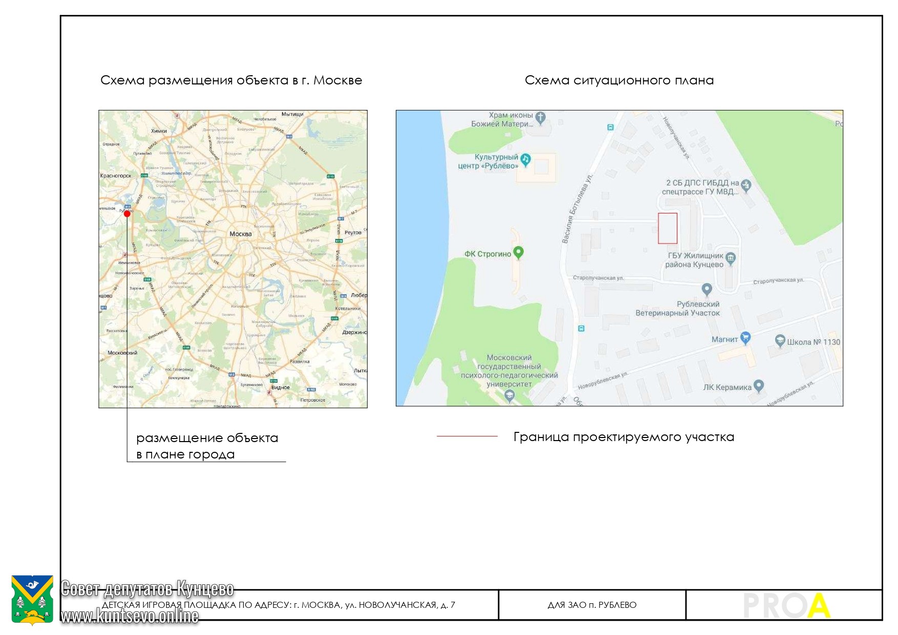Click the green ФК Строгино map pin
Image resolution: width=898 pixels, height=635 pixels.
tap(518, 252)
